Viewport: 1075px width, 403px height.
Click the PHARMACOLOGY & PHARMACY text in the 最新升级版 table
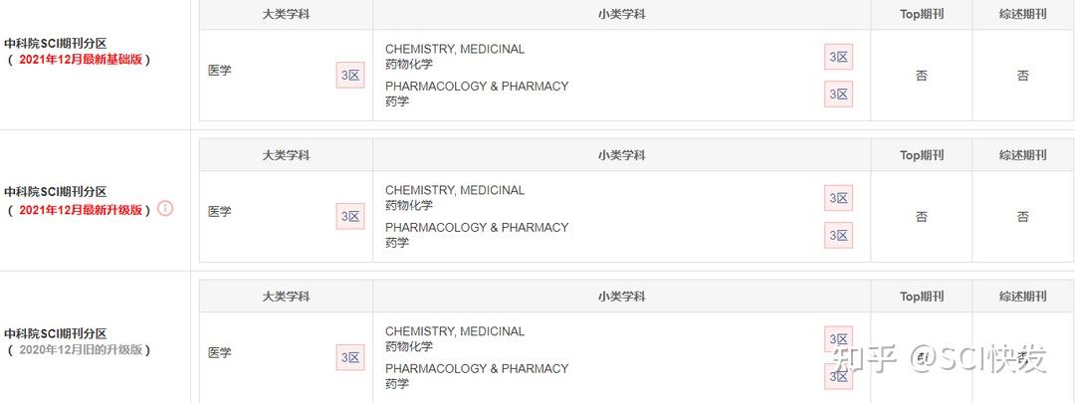coord(477,227)
